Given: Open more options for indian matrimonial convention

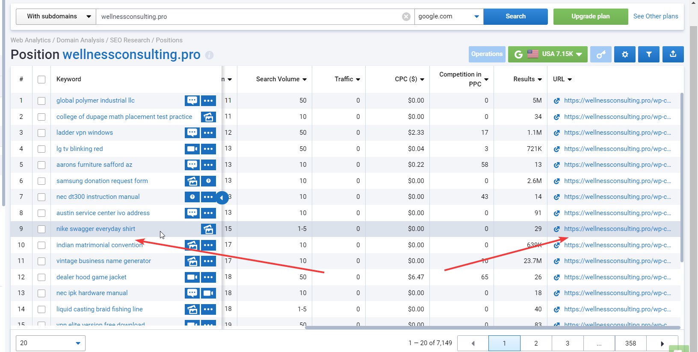Looking at the screenshot, I should click(x=208, y=245).
